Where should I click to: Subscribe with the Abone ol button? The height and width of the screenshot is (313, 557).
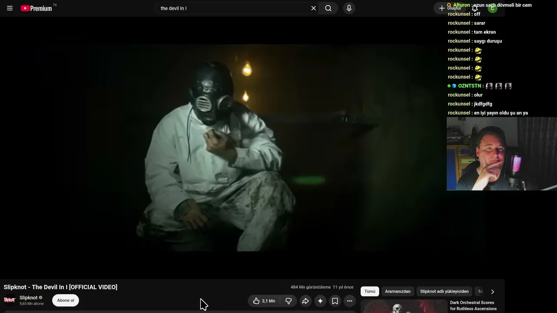pyautogui.click(x=66, y=300)
